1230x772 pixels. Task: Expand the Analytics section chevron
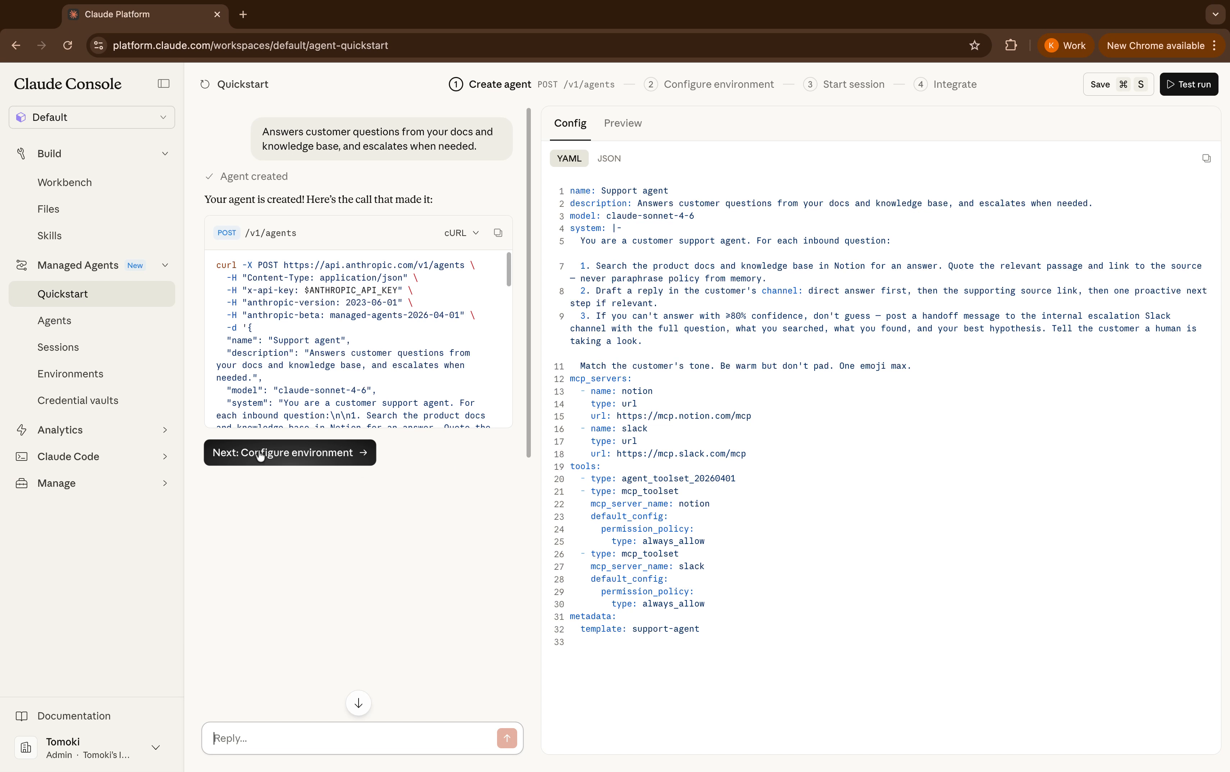pos(165,430)
